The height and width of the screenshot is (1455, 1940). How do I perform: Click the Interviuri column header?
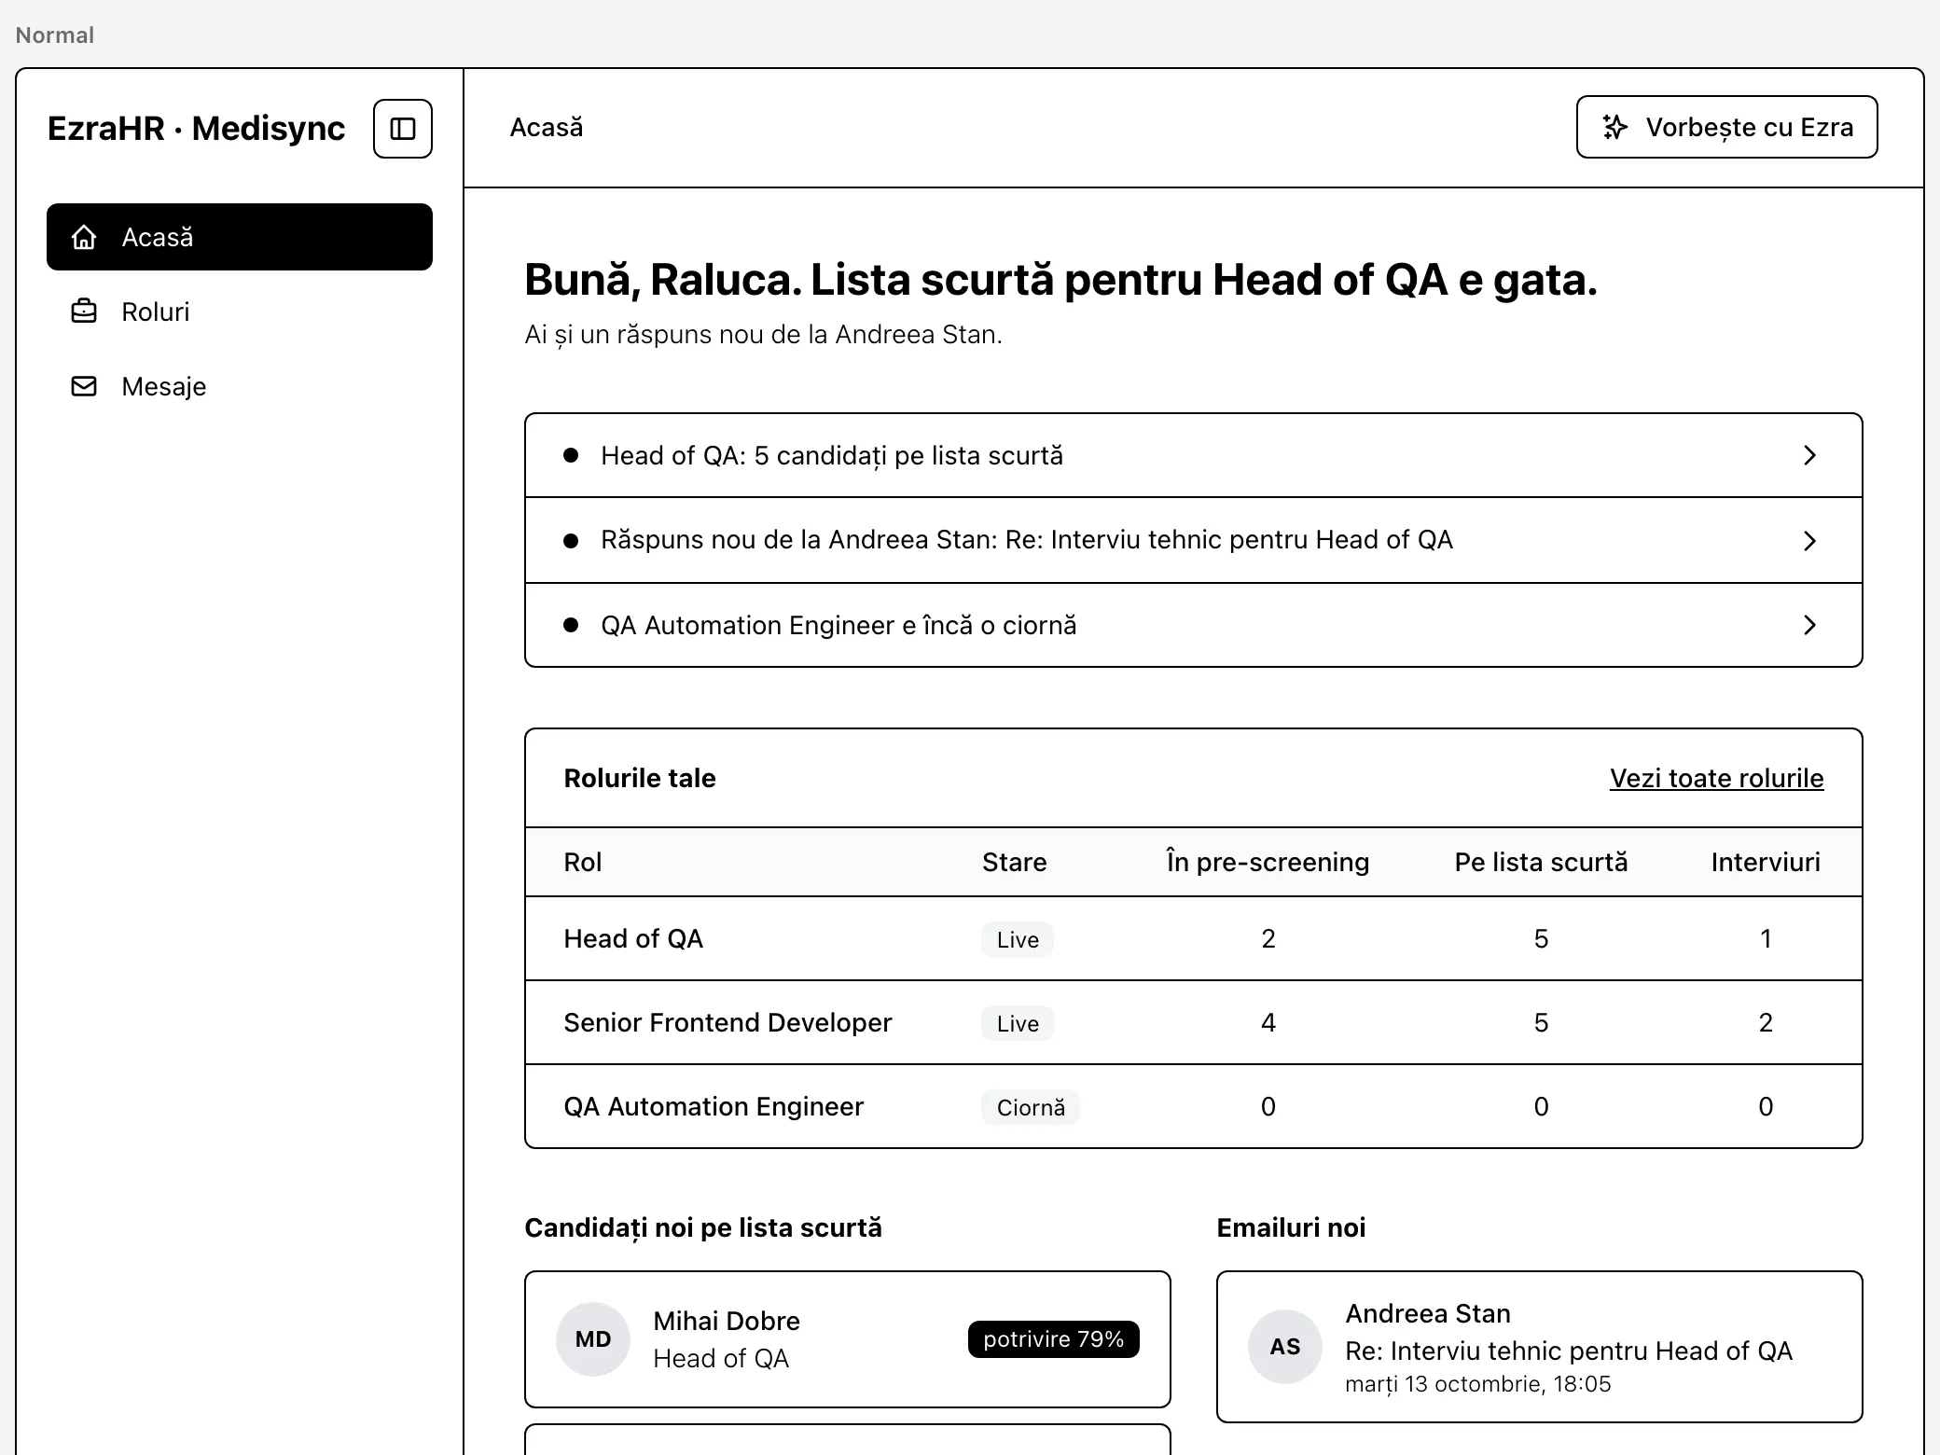pyautogui.click(x=1765, y=862)
